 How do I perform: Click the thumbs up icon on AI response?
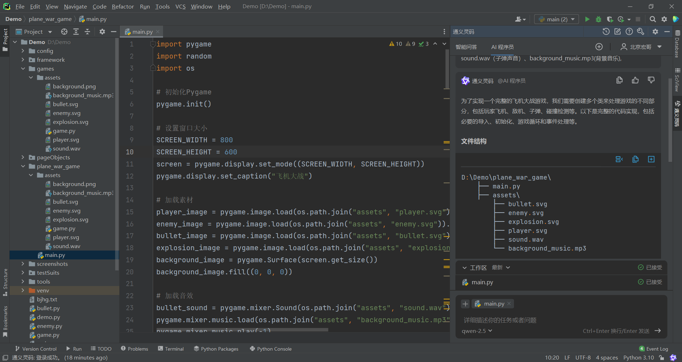[x=635, y=81]
